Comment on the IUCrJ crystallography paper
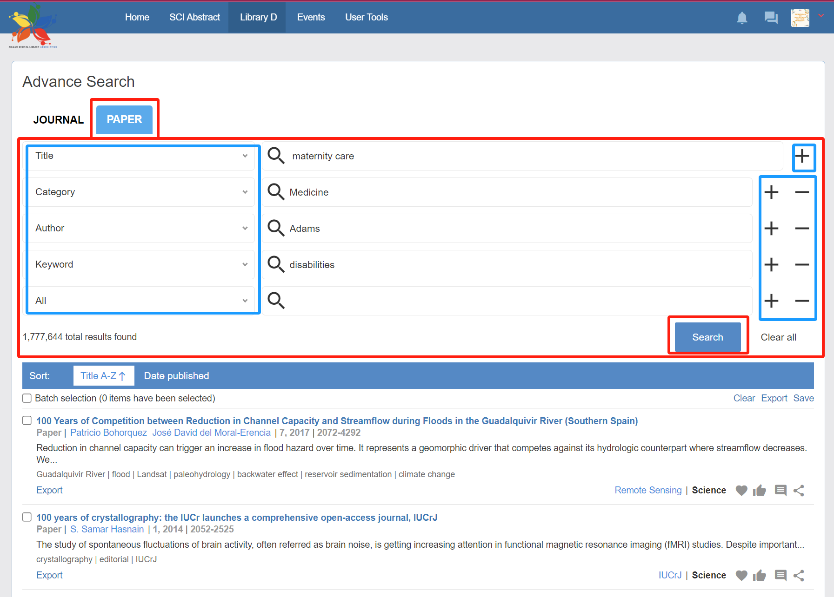This screenshot has width=834, height=597. [781, 576]
